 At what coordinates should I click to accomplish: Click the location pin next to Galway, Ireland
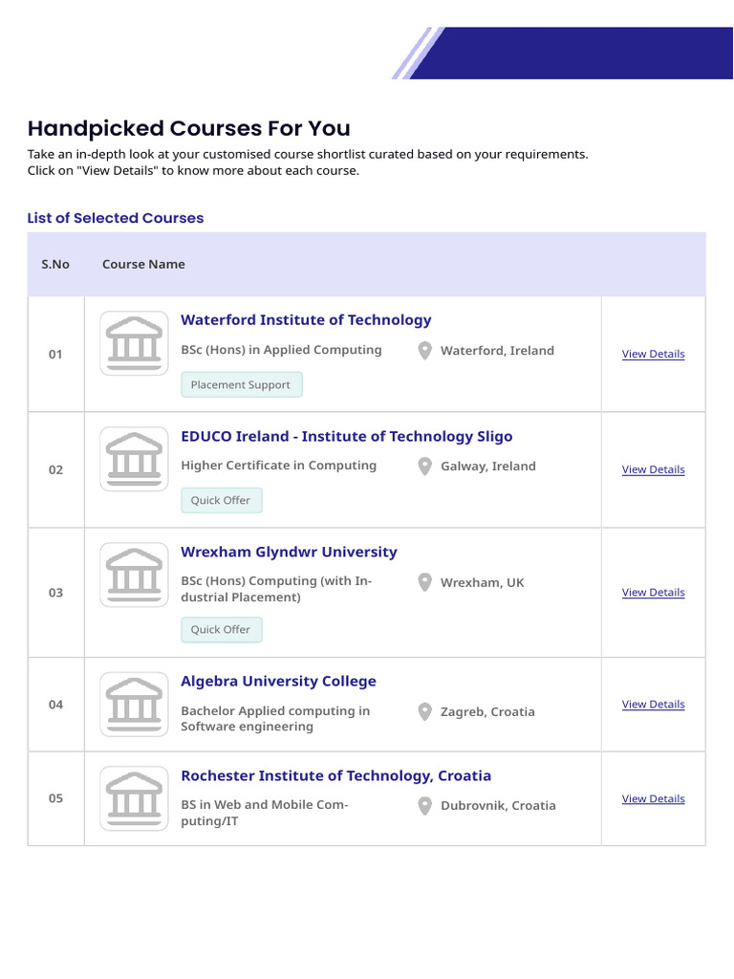[x=425, y=467]
